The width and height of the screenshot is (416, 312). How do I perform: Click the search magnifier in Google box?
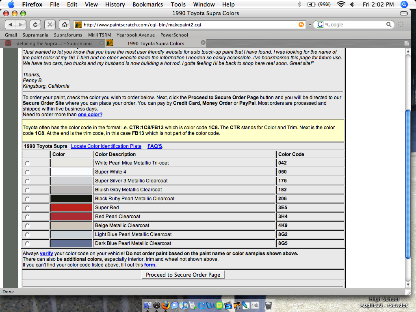click(389, 25)
